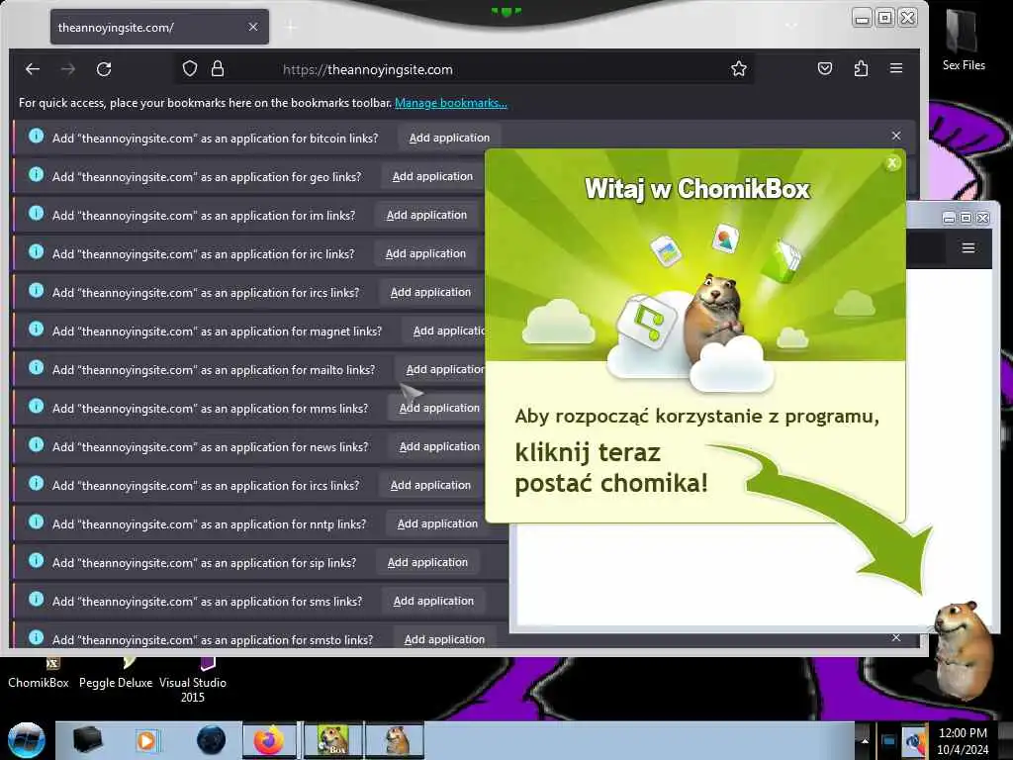This screenshot has height=760, width=1013.
Task: Click info icon on magnet links row
Action: click(37, 329)
